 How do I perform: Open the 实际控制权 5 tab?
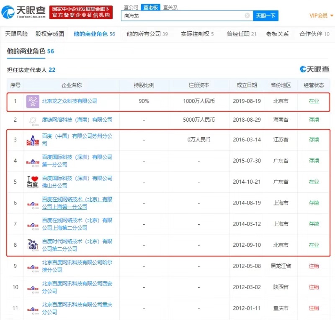pyautogui.click(x=197, y=34)
